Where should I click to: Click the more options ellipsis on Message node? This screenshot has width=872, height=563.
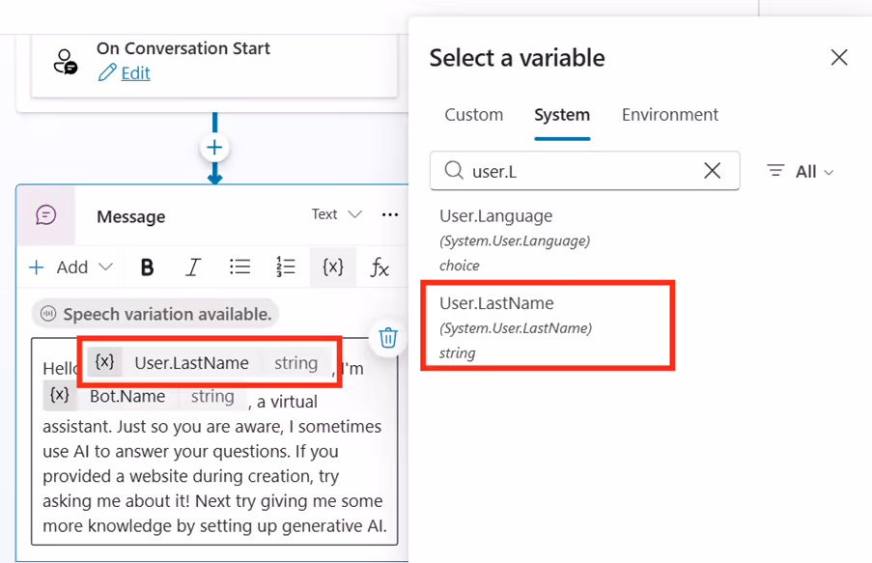(390, 214)
